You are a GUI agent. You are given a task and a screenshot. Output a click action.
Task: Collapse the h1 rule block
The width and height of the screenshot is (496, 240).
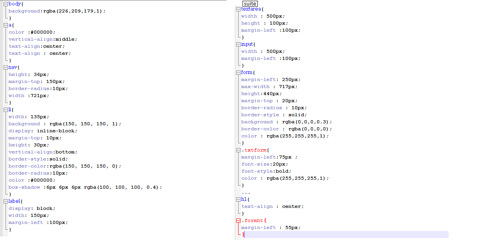tap(238, 199)
